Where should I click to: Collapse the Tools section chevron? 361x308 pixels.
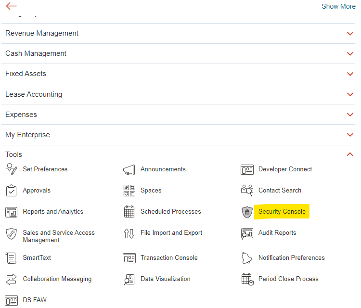(x=350, y=154)
